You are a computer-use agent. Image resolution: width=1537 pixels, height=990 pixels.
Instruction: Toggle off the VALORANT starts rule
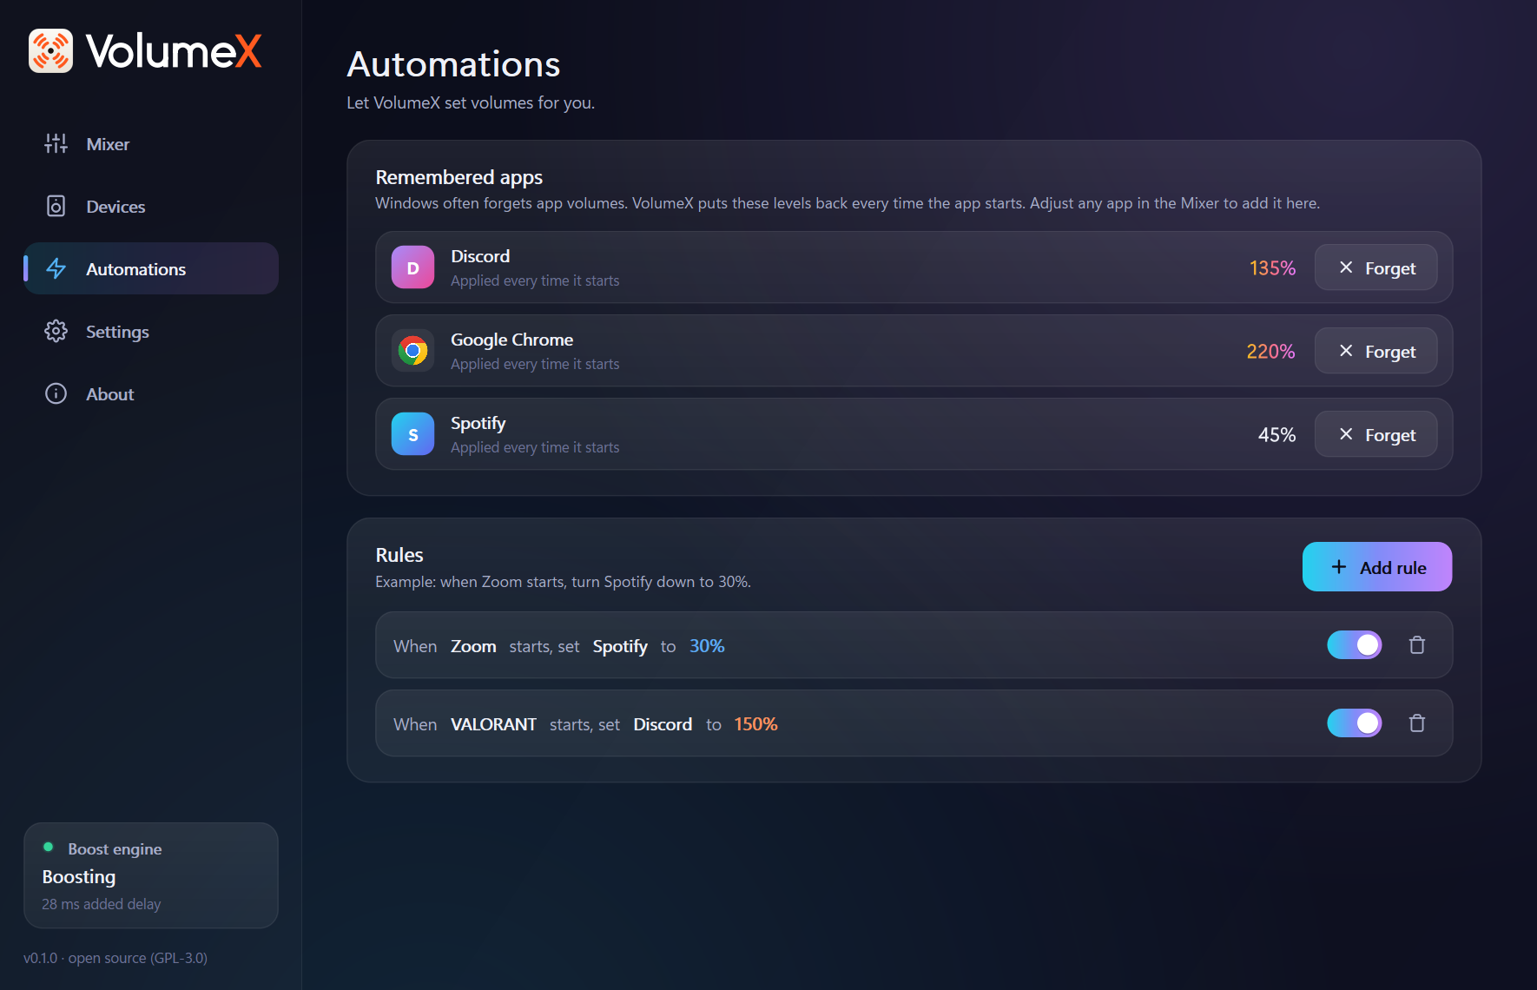(1355, 723)
